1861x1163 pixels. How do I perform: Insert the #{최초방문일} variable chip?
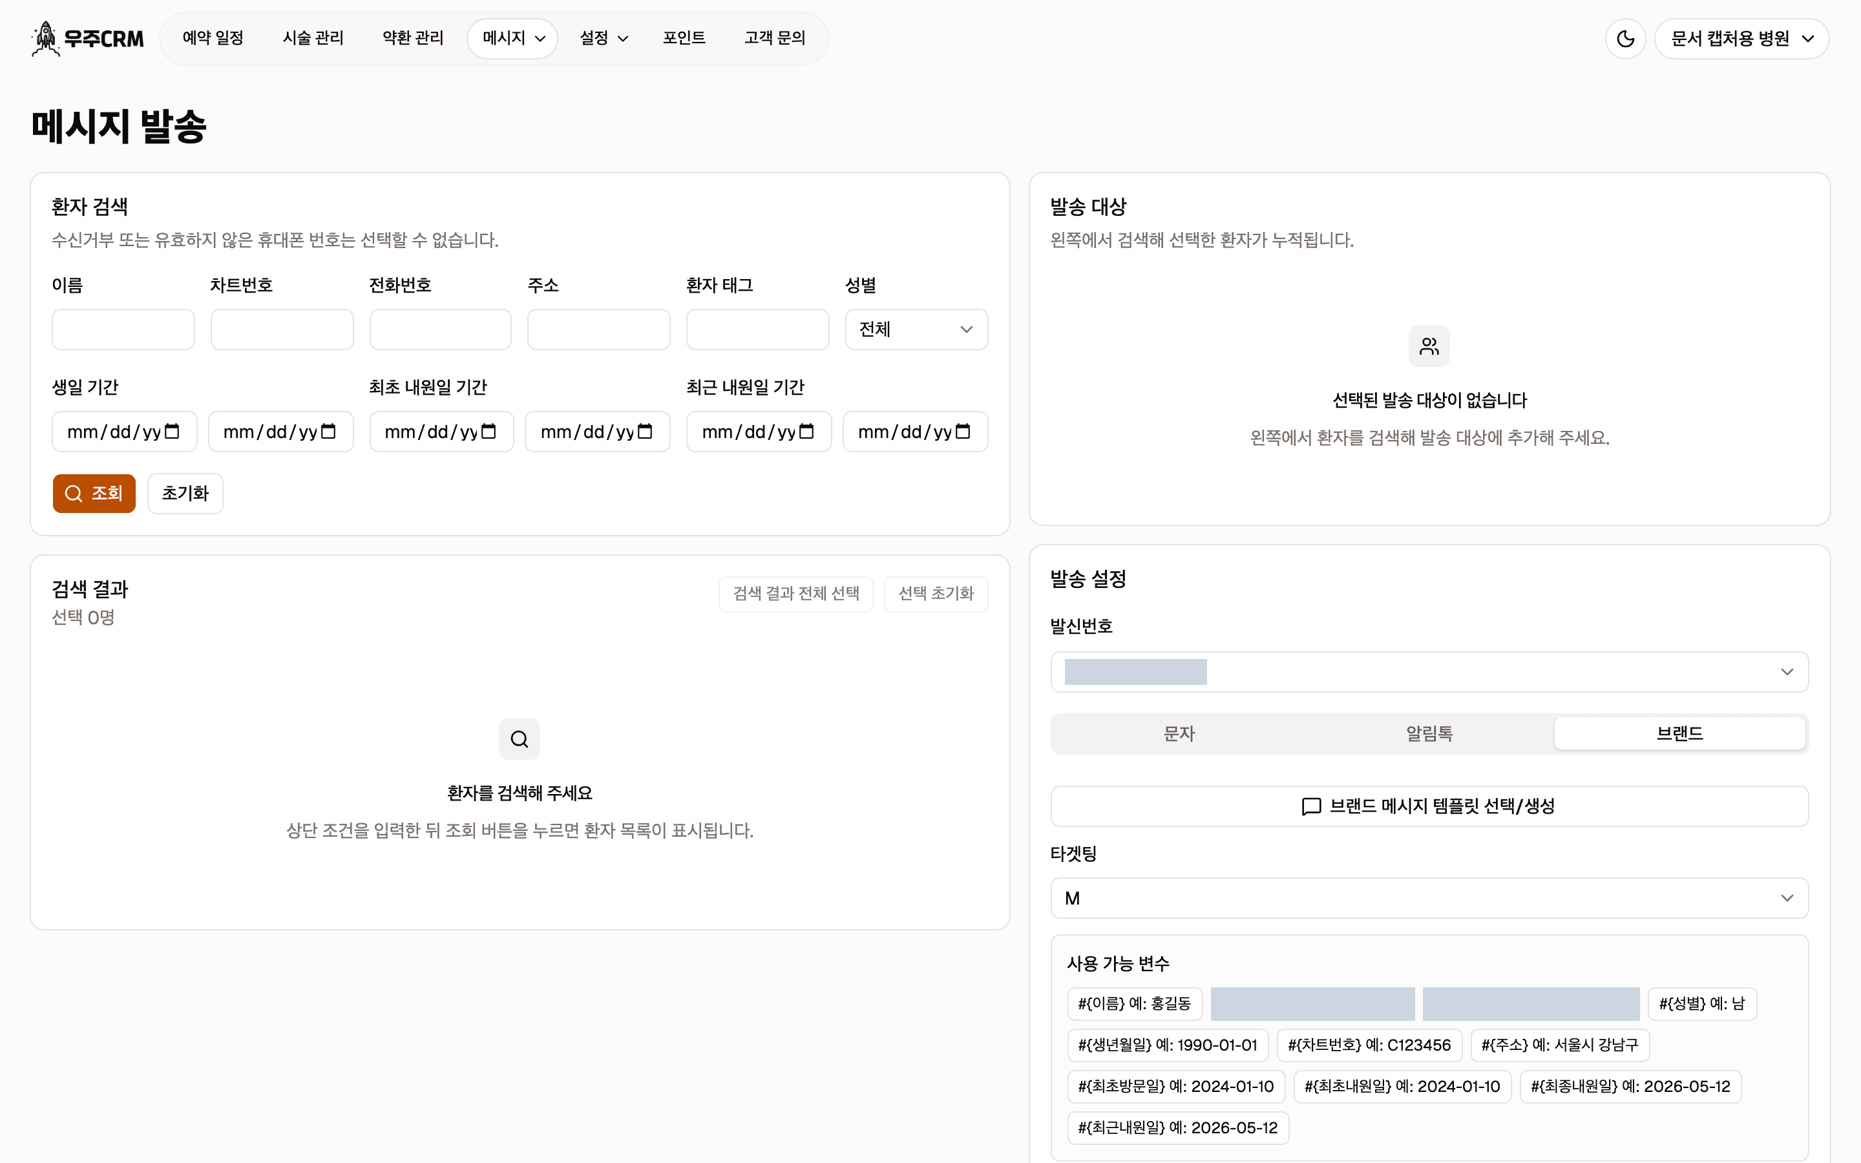pos(1176,1087)
